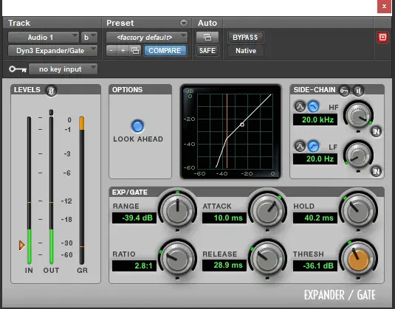Click the preset copy settings icon
The image size is (395, 309).
click(x=135, y=51)
